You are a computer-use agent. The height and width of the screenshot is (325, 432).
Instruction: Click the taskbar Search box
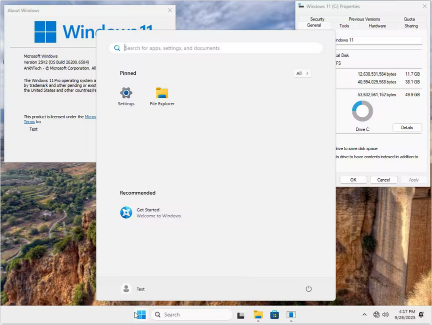pos(192,315)
